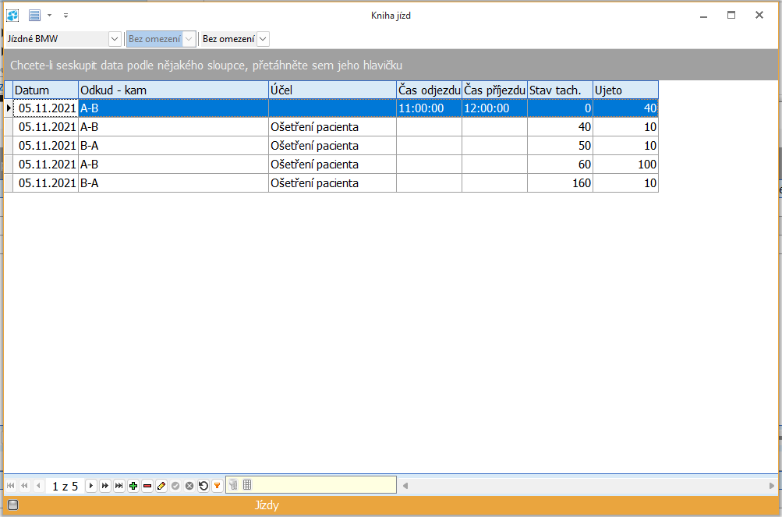
Task: Click the grouping panel hint text
Action: pyautogui.click(x=206, y=66)
